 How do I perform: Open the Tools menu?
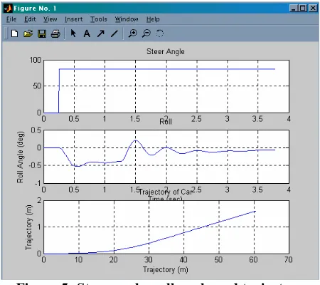pyautogui.click(x=99, y=19)
